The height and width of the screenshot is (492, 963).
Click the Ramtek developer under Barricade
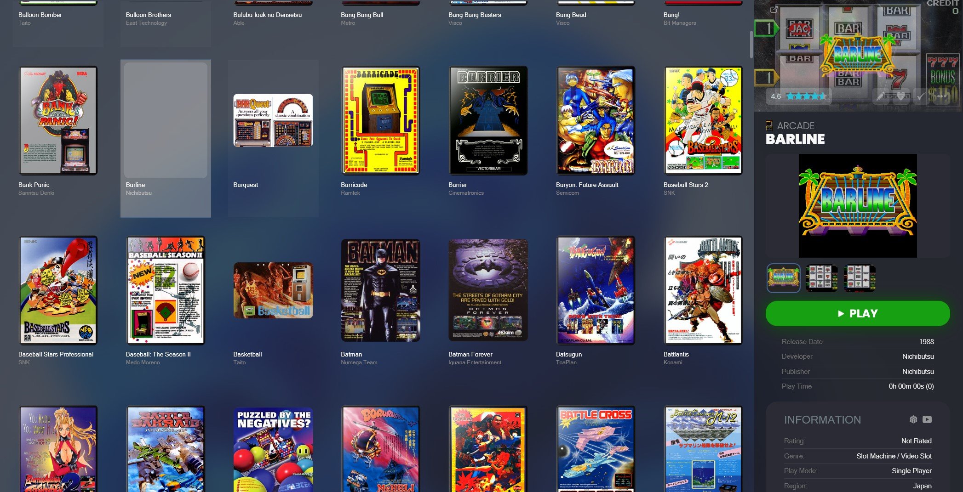point(350,193)
